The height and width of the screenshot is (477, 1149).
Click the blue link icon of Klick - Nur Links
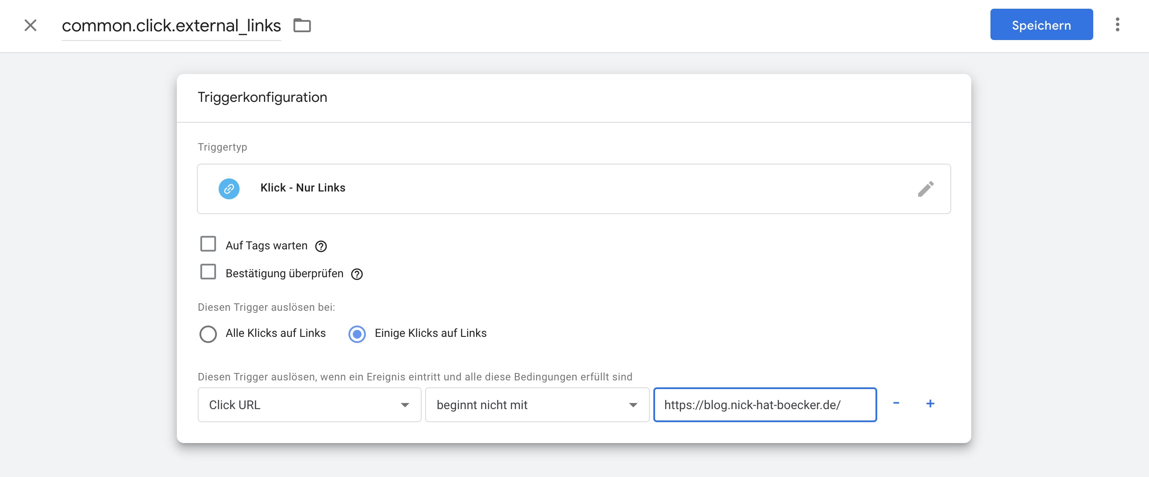click(x=229, y=188)
